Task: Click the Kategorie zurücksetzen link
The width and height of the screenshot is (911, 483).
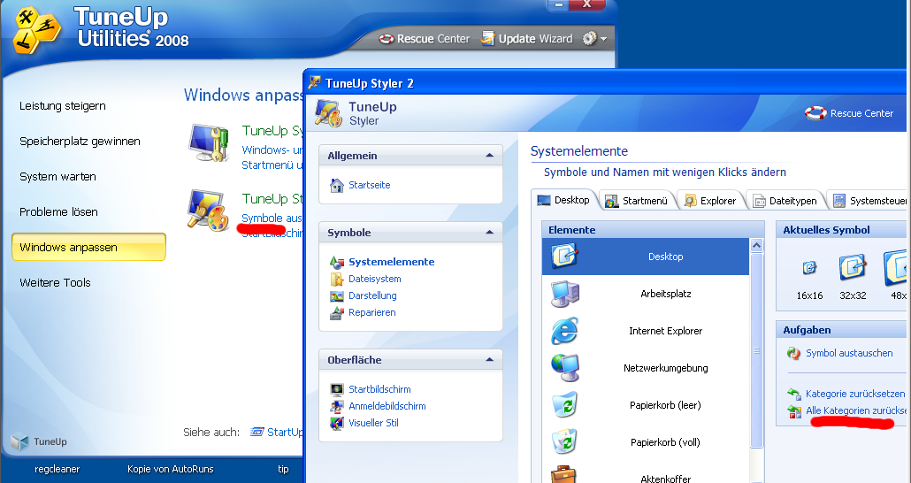Action: [855, 394]
